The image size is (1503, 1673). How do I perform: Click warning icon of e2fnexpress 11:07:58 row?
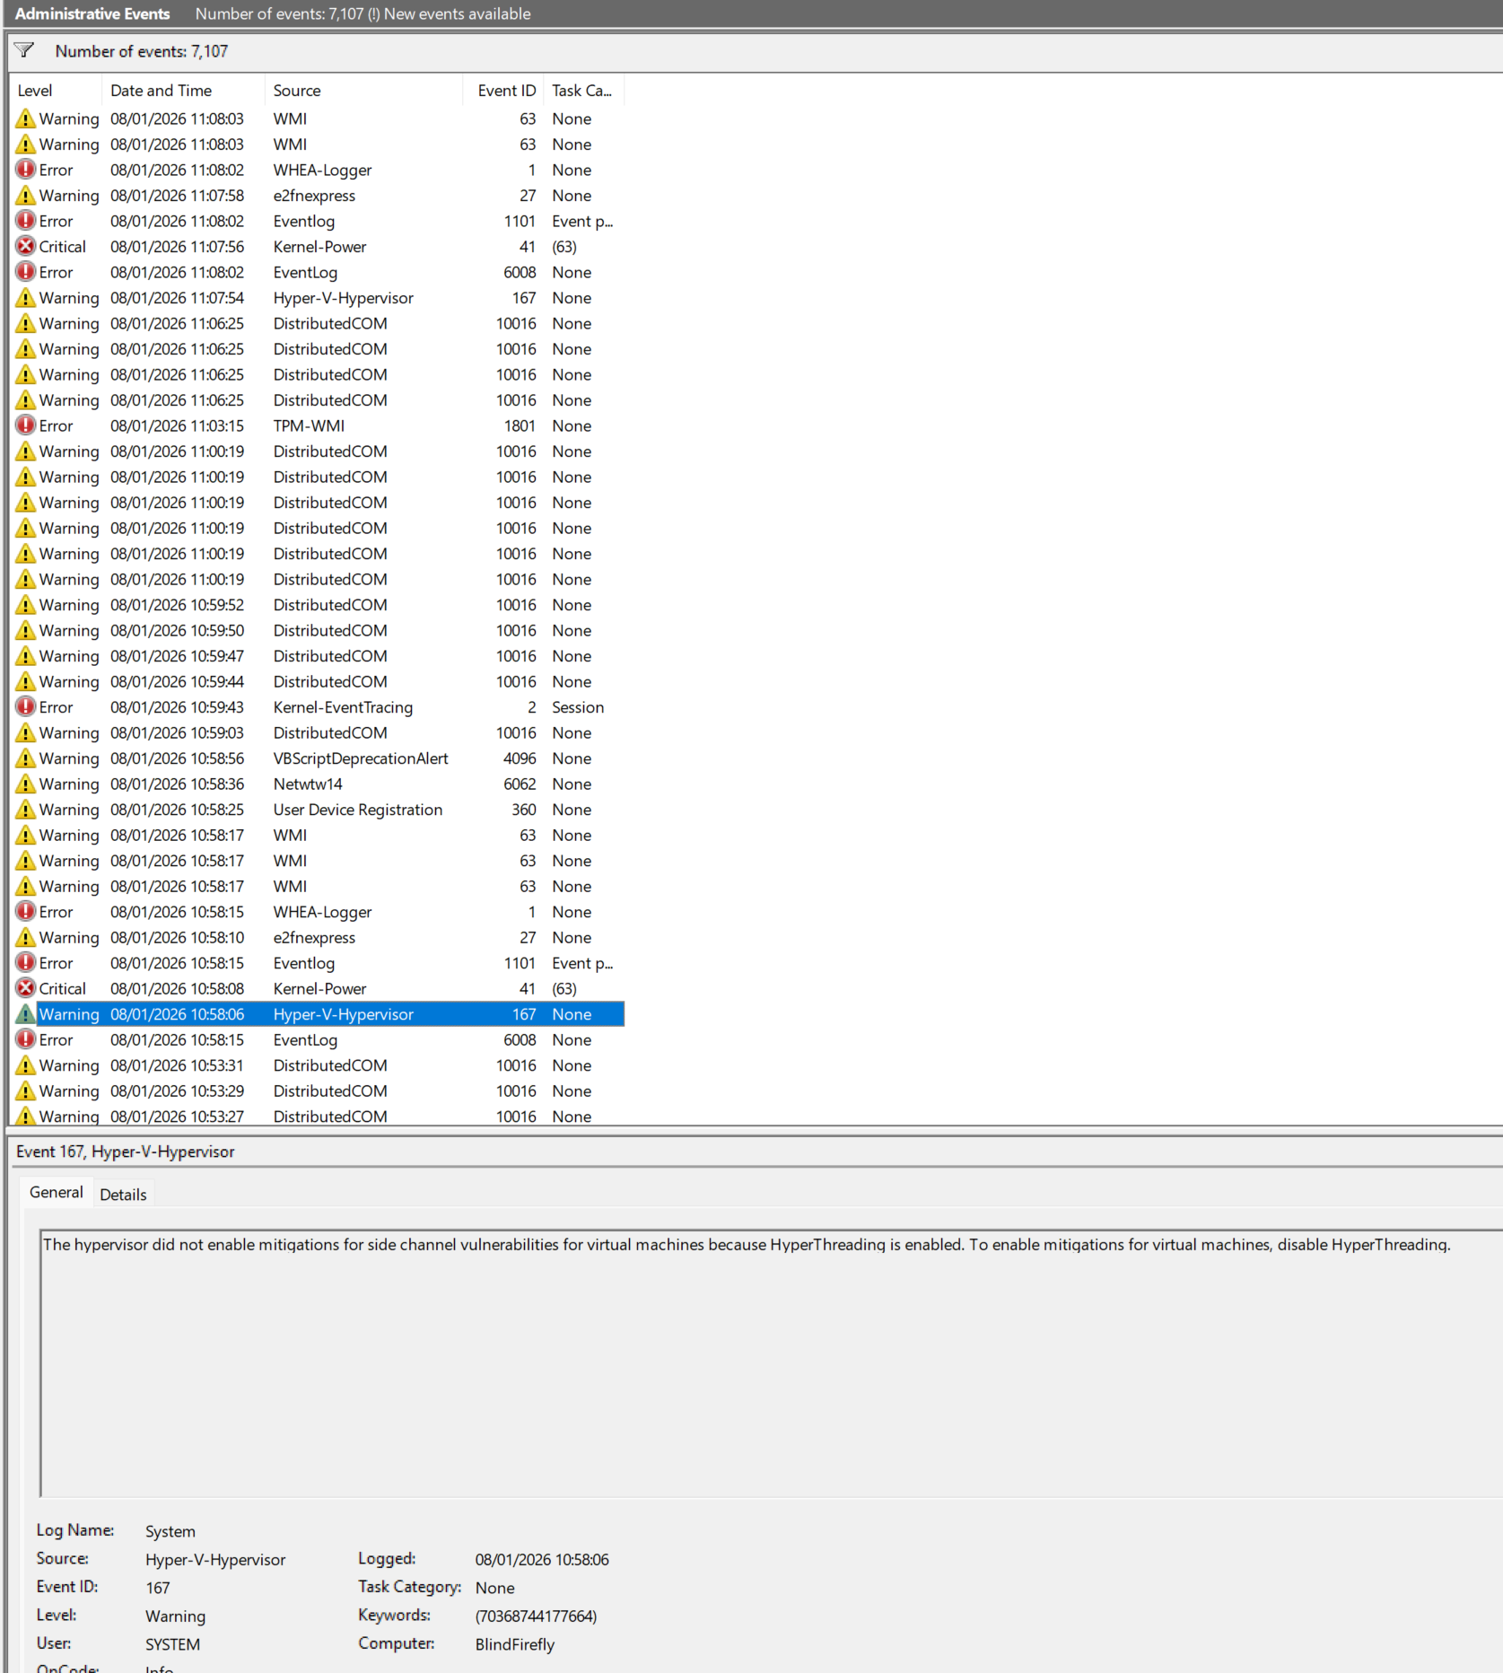tap(26, 195)
